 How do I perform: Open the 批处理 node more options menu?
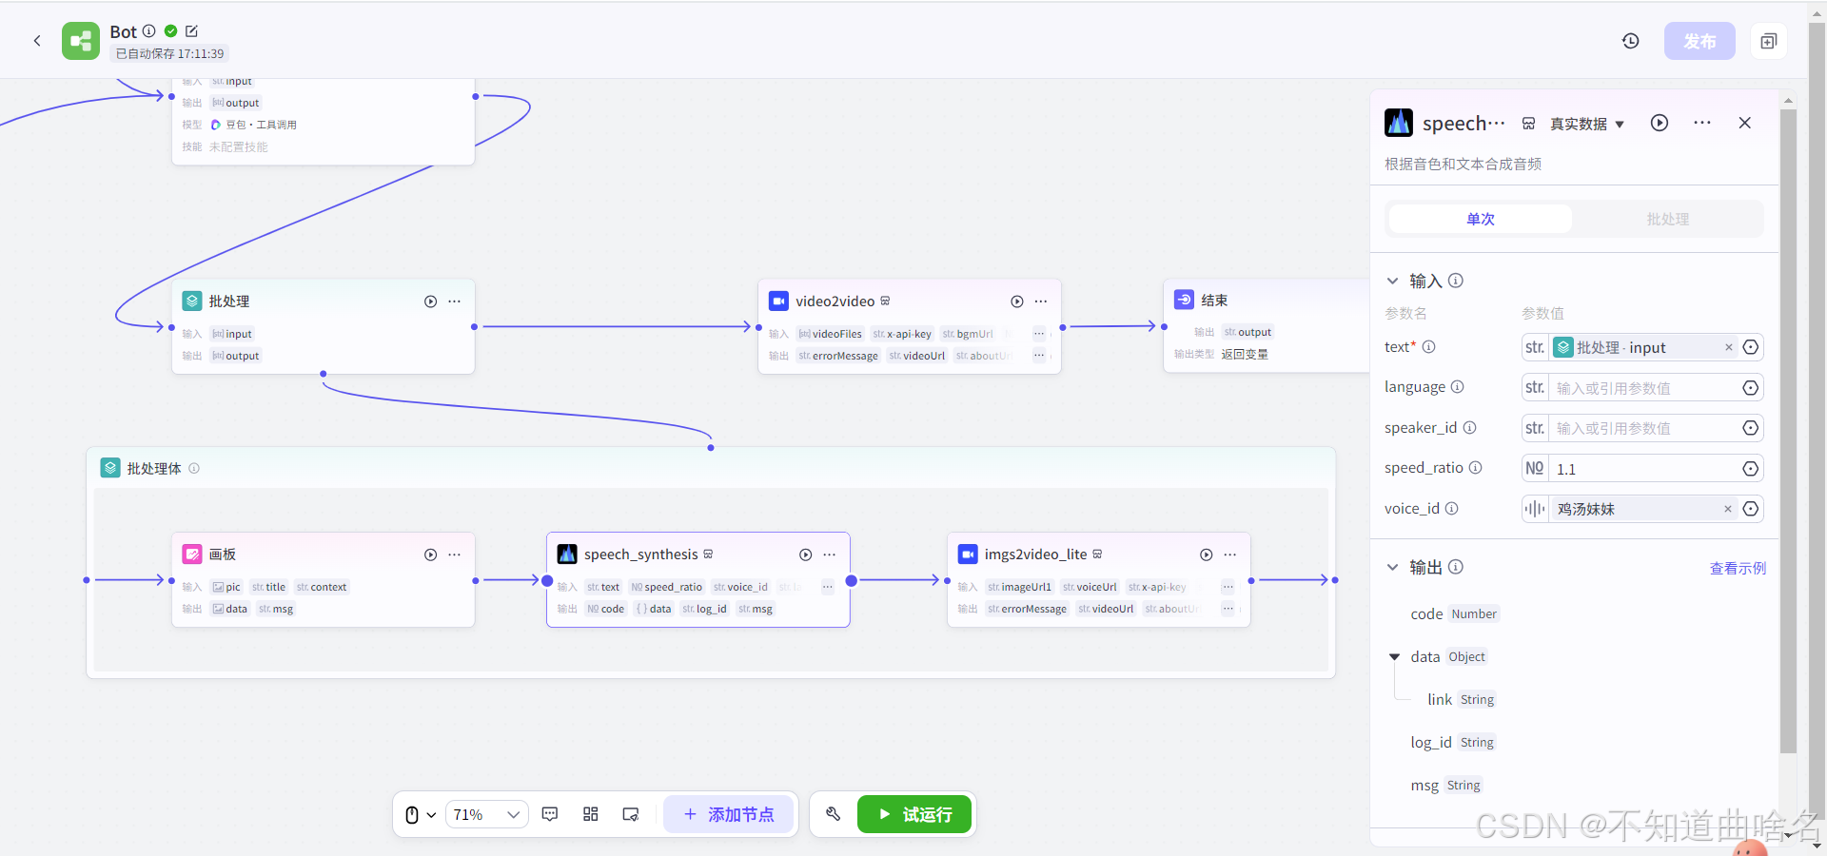(455, 302)
